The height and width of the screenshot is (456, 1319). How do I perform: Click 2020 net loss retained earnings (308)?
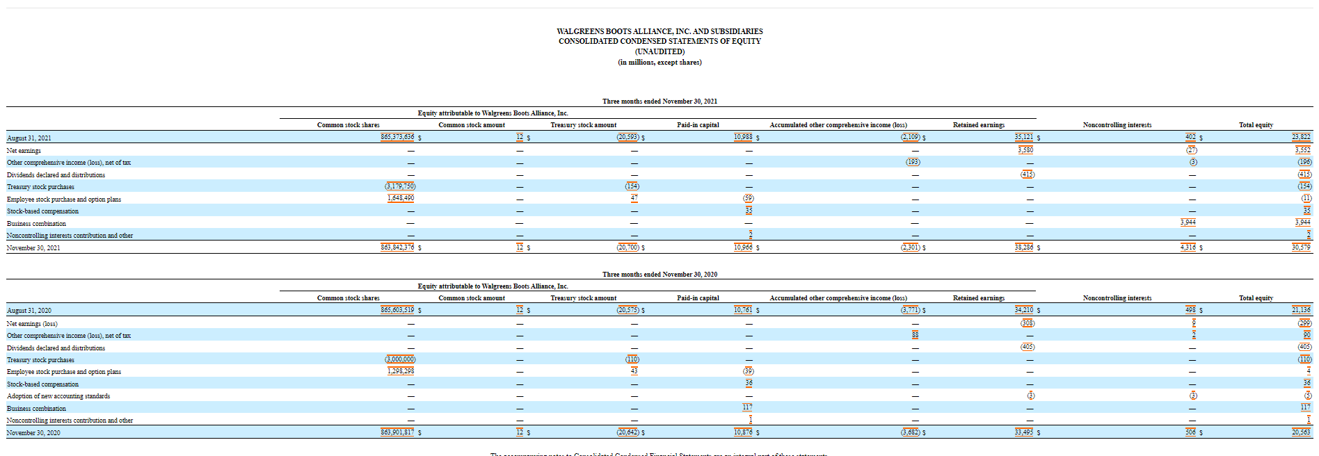(1028, 323)
